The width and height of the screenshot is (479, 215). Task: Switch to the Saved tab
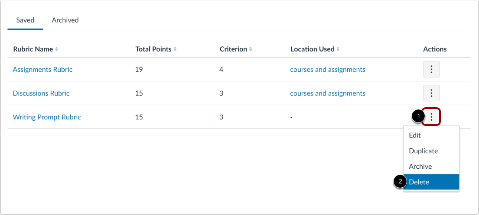tap(25, 20)
